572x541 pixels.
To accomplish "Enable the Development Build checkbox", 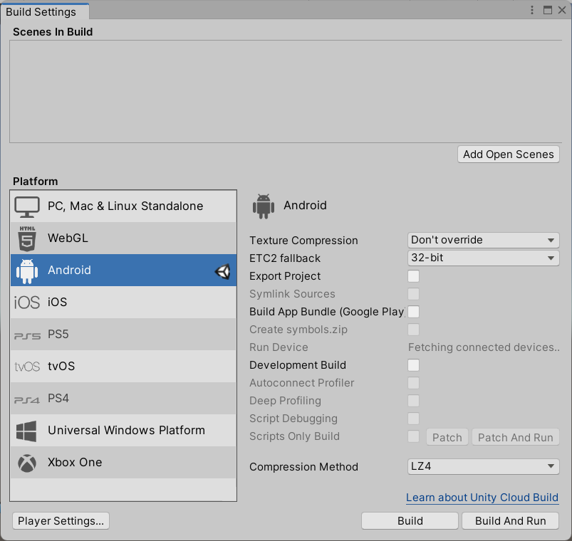I will pyautogui.click(x=413, y=365).
